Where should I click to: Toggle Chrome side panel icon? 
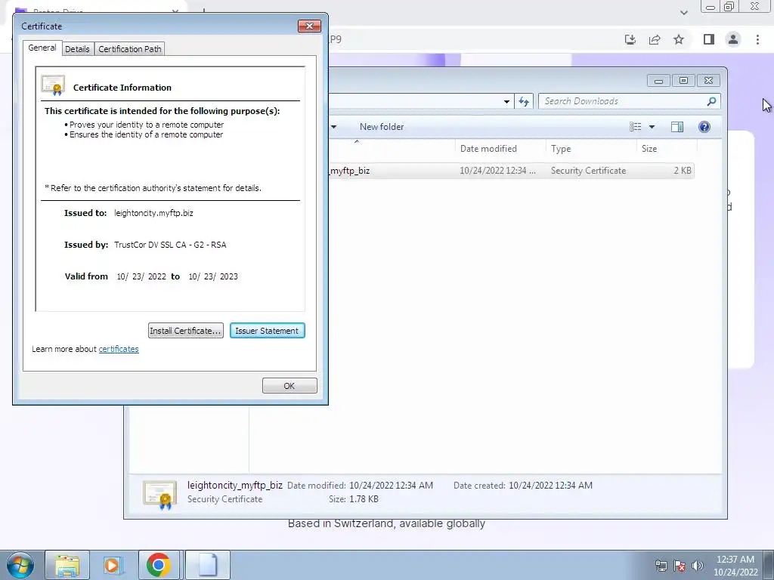click(709, 39)
